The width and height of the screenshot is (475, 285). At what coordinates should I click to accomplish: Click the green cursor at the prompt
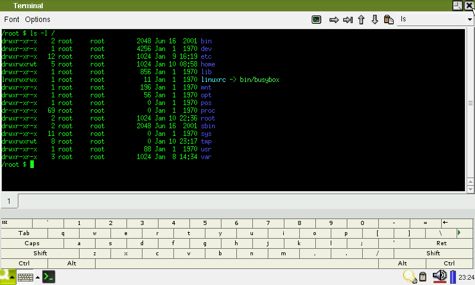pyautogui.click(x=32, y=164)
